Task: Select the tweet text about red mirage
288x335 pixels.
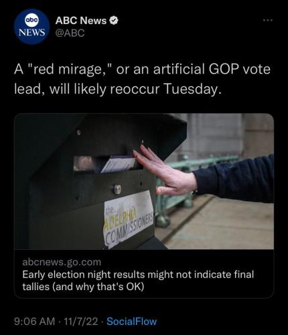Action: [x=142, y=79]
